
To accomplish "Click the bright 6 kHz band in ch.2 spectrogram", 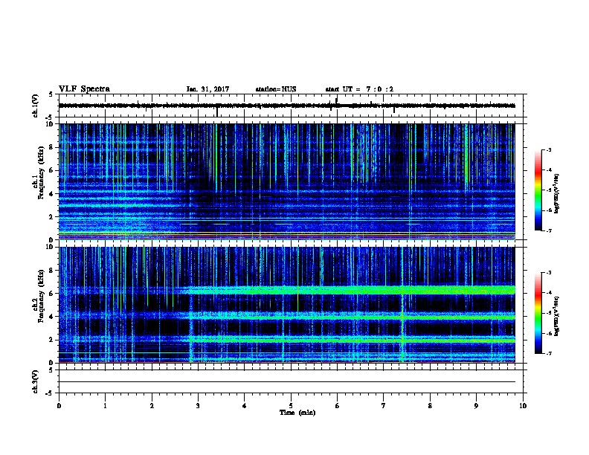I will [350, 290].
